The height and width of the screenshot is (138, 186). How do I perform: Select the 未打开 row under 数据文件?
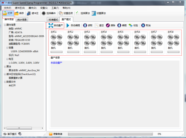(x=12, y=86)
